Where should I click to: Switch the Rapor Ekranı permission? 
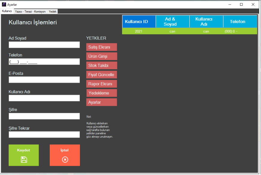(101, 84)
